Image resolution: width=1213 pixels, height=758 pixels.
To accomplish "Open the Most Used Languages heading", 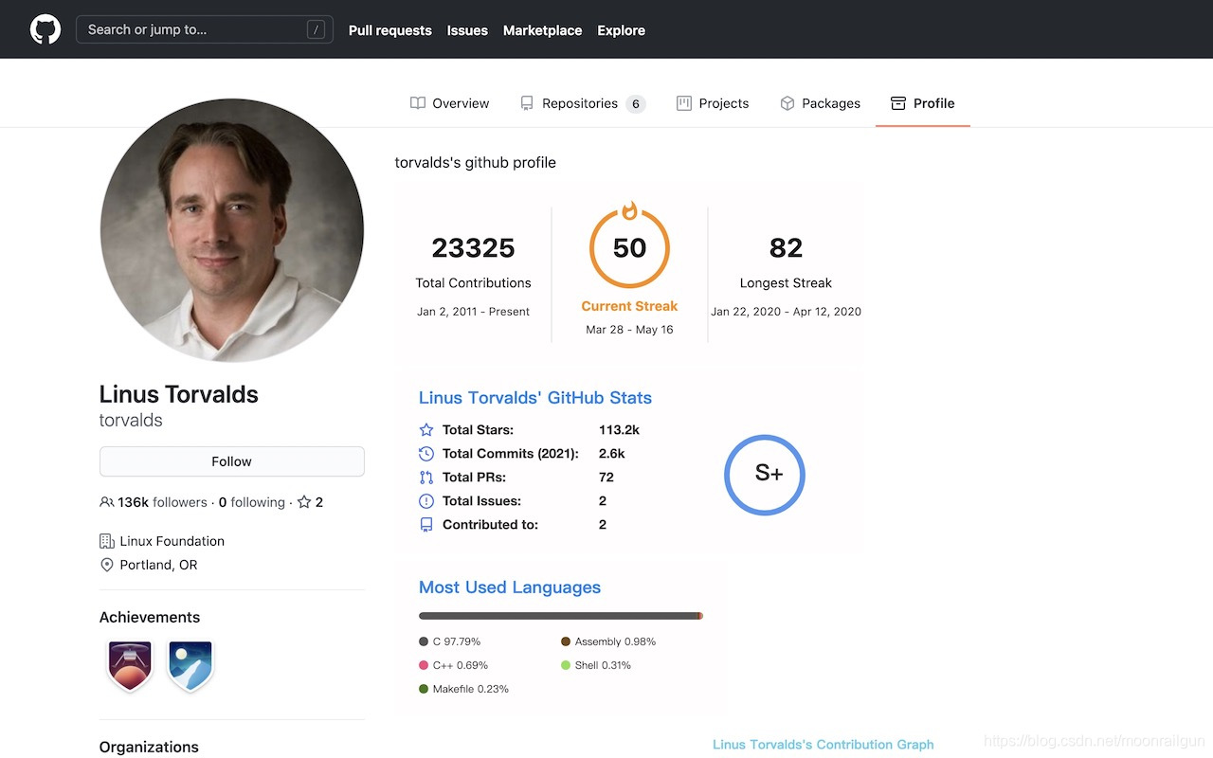I will coord(510,587).
